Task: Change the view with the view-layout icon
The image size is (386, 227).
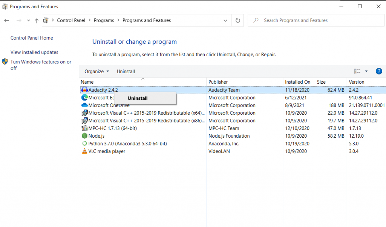Action: [x=357, y=71]
